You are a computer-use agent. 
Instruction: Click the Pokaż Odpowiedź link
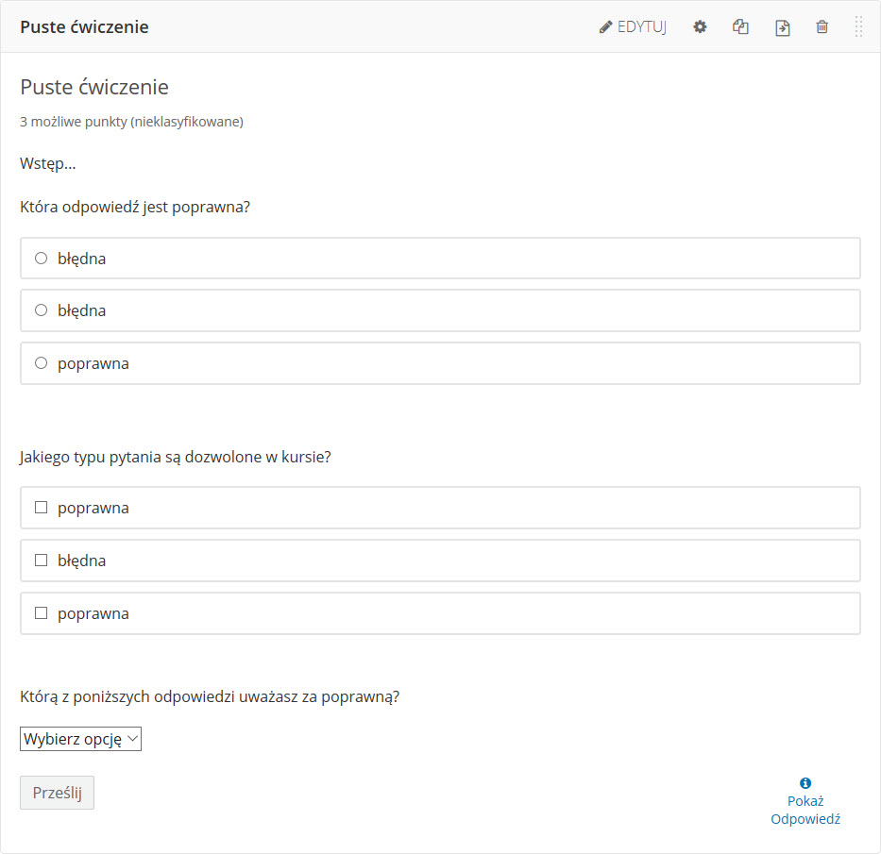pos(805,810)
